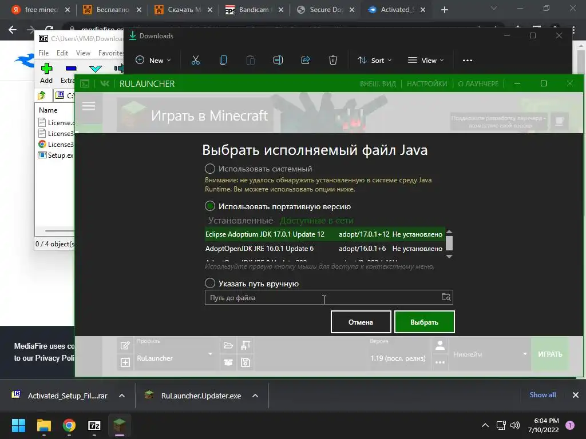Switch to the Доступные в сети tab
This screenshot has height=439, width=586.
click(x=316, y=221)
